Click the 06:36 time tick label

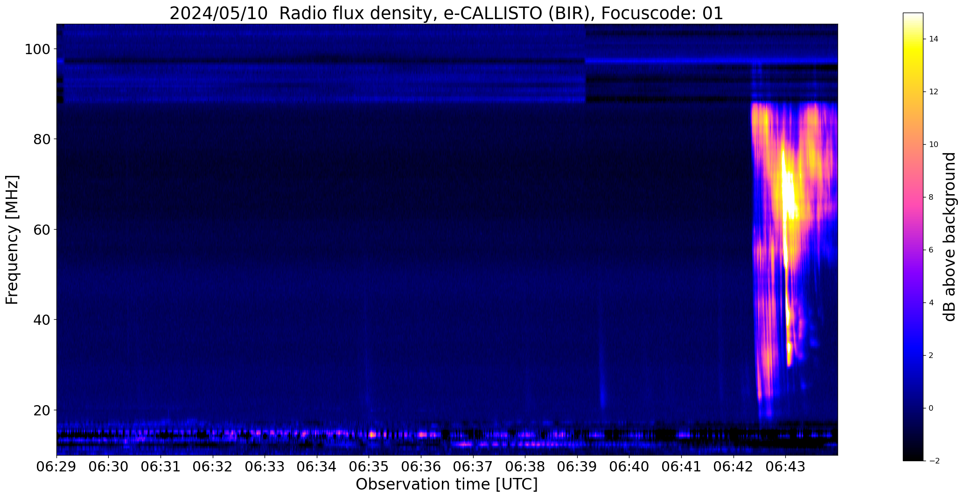[x=421, y=467]
